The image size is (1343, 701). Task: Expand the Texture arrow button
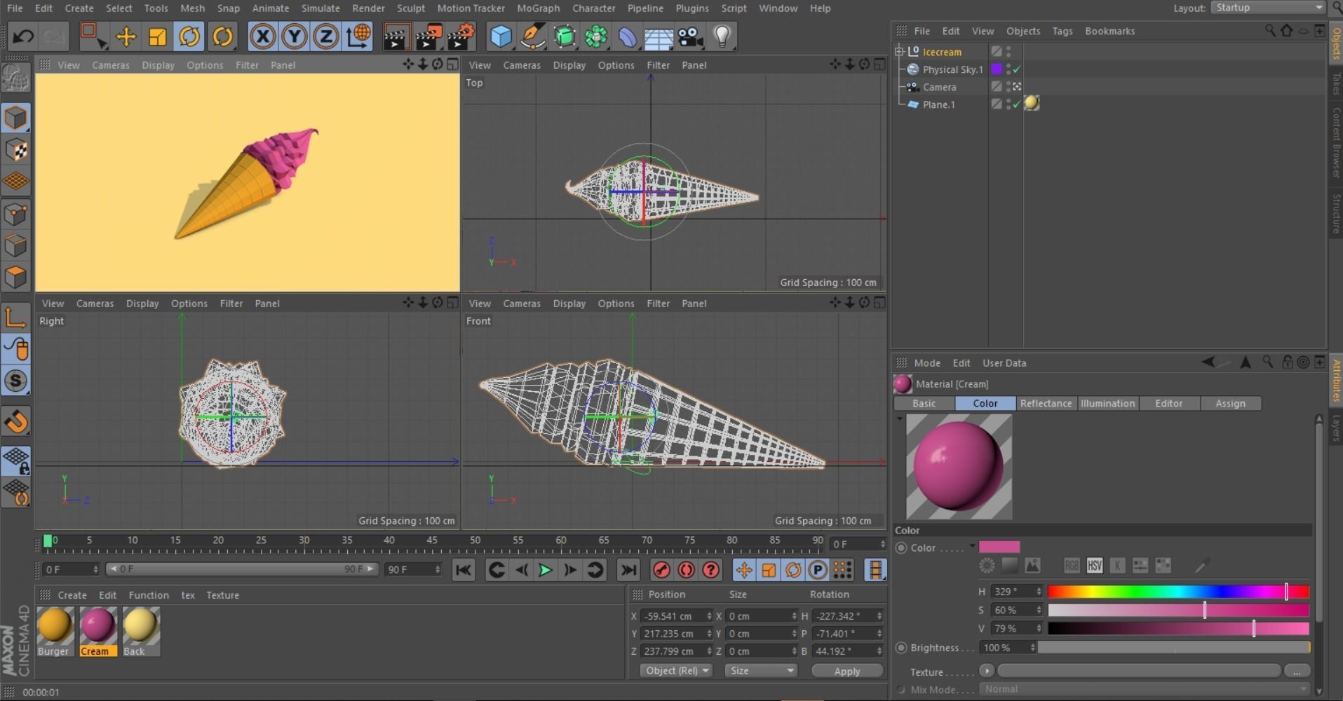(986, 671)
